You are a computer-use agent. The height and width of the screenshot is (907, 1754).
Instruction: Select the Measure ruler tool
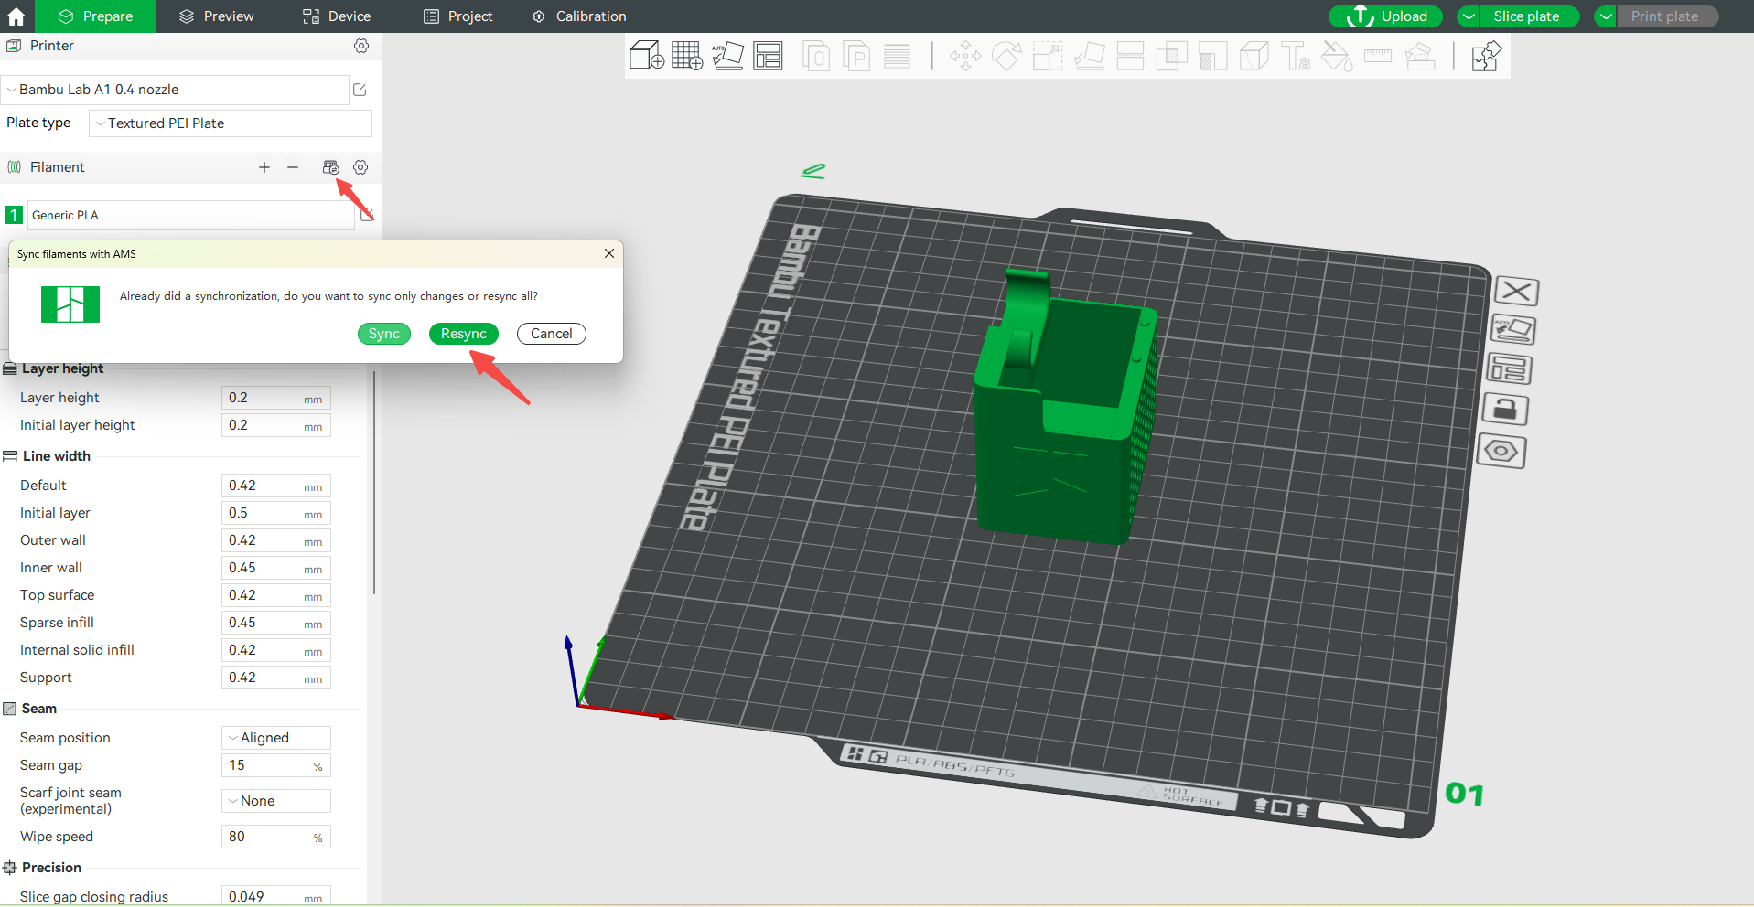coord(1378,56)
